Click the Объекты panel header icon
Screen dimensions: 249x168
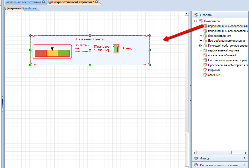[196, 15]
